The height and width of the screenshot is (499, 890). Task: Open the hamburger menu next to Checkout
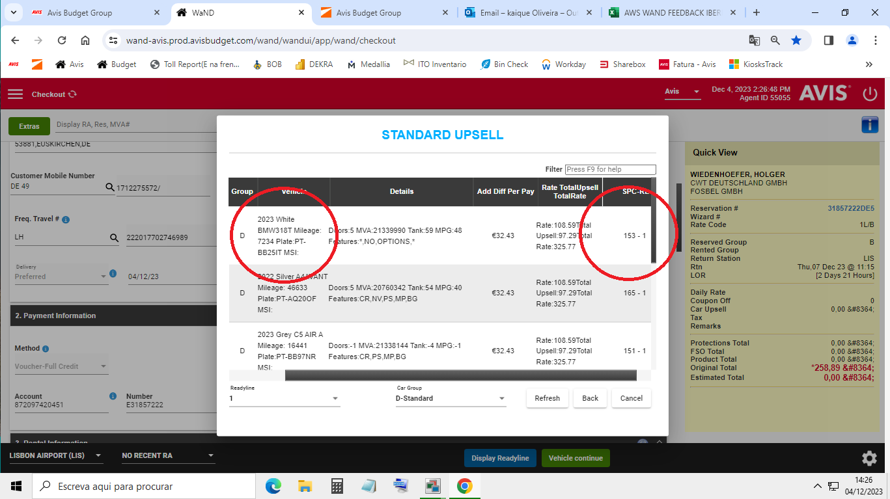pos(15,94)
